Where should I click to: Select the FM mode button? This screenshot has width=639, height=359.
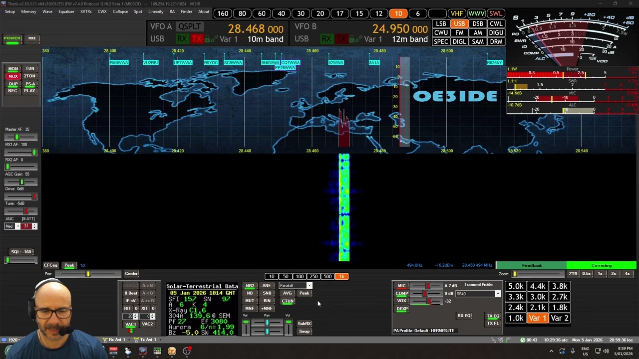coord(459,33)
